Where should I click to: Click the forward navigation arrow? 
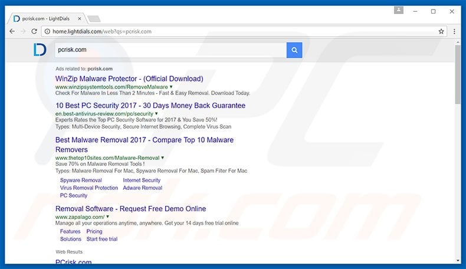23,31
